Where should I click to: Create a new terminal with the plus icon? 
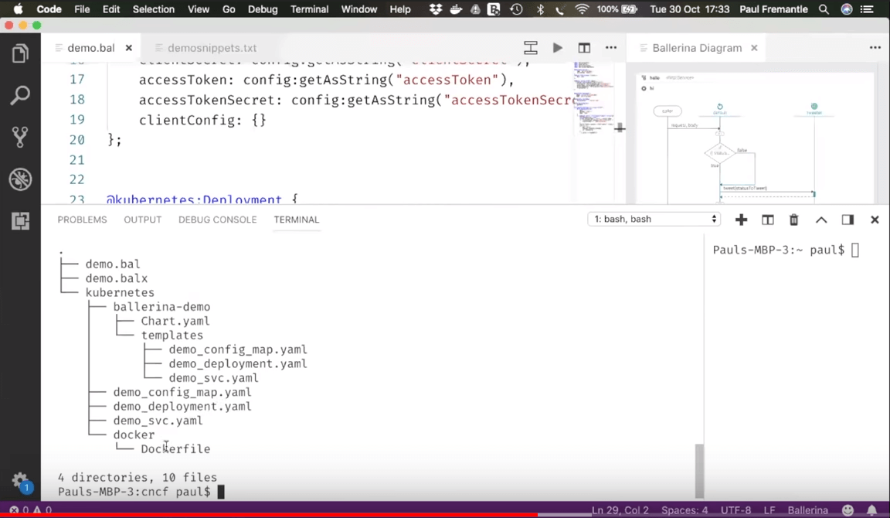[741, 220]
